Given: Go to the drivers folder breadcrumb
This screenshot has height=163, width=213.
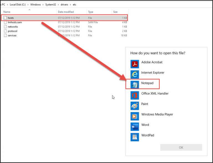Looking at the screenshot, I should pyautogui.click(x=65, y=5).
